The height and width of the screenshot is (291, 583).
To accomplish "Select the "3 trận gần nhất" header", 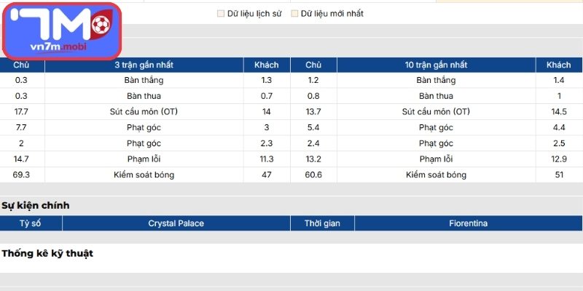I will click(144, 65).
